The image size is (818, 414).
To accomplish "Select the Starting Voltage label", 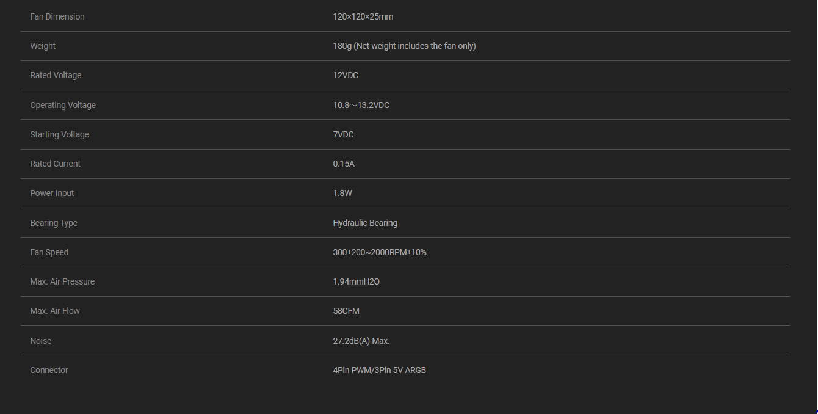I will coord(59,134).
